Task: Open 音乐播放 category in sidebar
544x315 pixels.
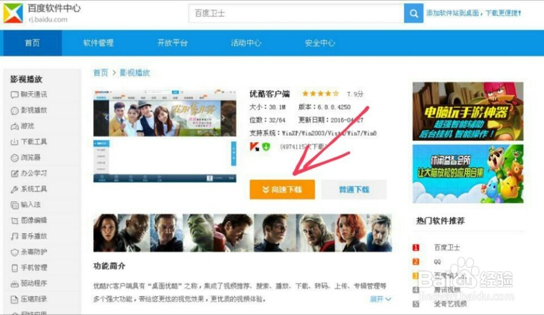Action: point(34,236)
